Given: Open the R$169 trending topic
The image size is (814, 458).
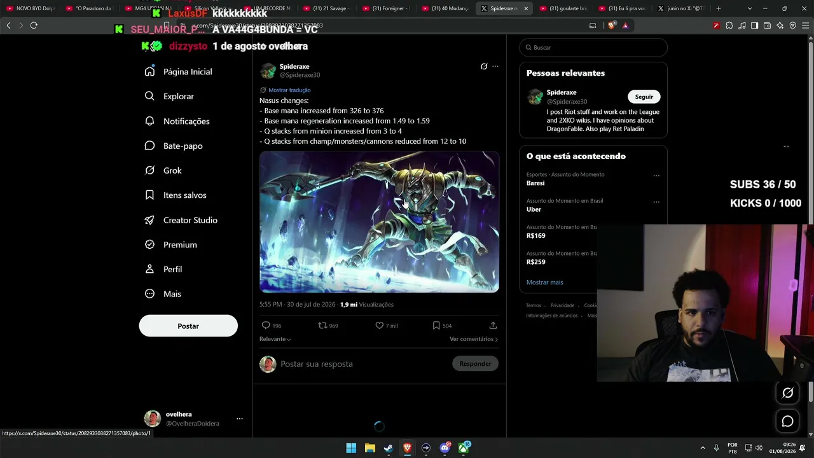Looking at the screenshot, I should (x=536, y=236).
